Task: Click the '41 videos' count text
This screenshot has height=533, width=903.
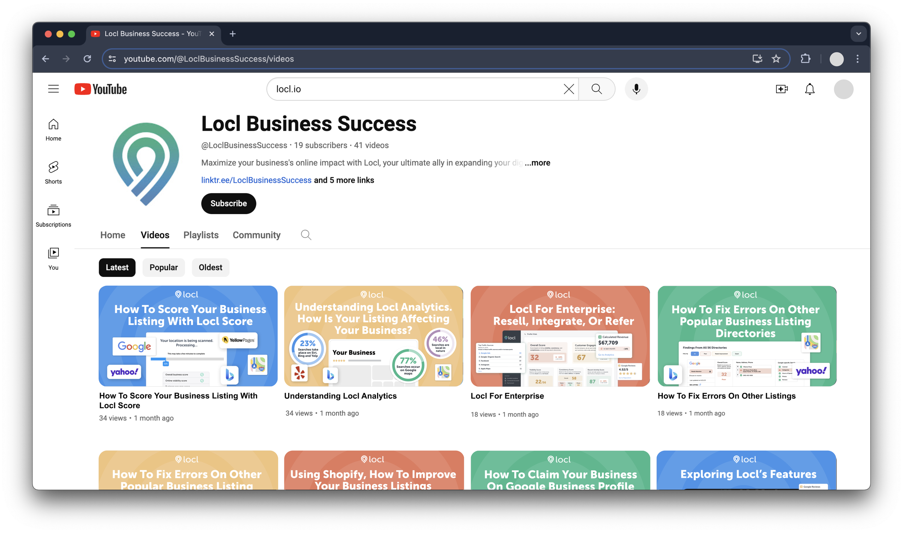Action: pos(371,145)
